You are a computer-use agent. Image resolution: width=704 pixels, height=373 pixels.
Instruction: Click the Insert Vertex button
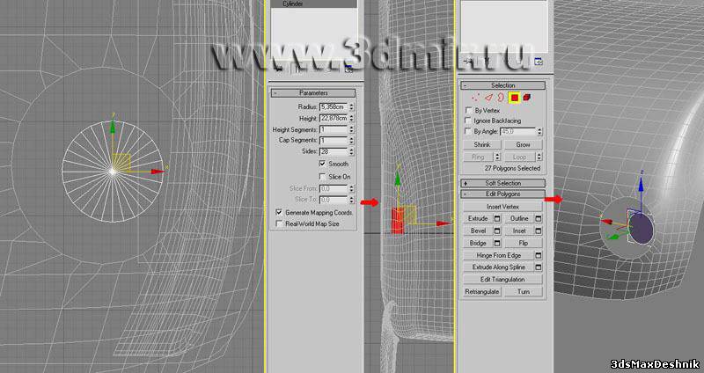(502, 207)
